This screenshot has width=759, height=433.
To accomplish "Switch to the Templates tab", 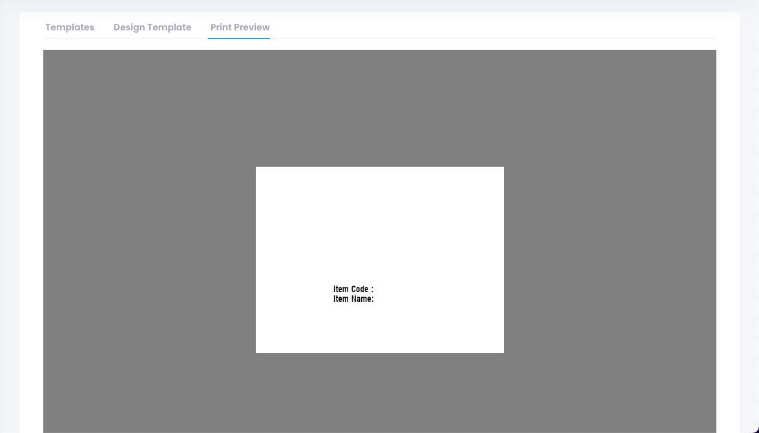I will [70, 27].
